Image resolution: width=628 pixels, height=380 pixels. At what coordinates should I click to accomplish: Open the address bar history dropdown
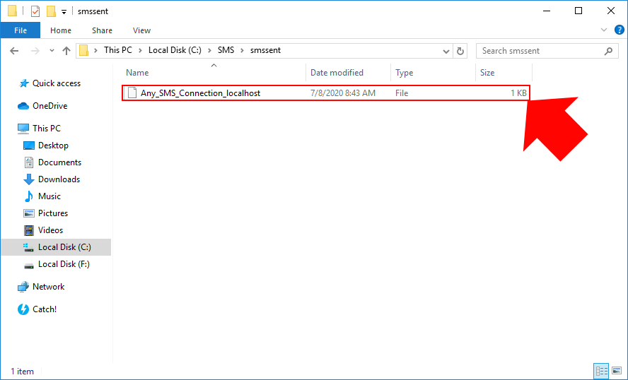446,51
